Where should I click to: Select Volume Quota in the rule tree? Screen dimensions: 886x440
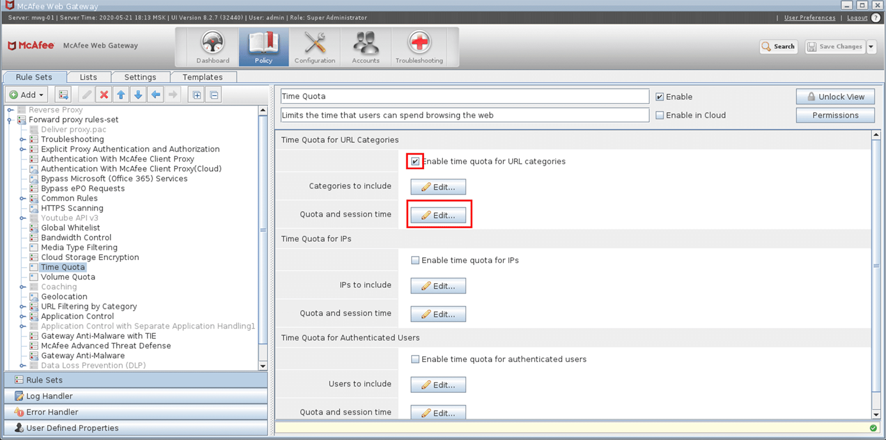tap(68, 277)
